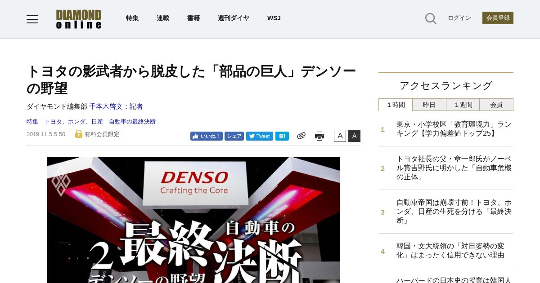
Task: Click the paperclip clip icon
Action: click(301, 136)
